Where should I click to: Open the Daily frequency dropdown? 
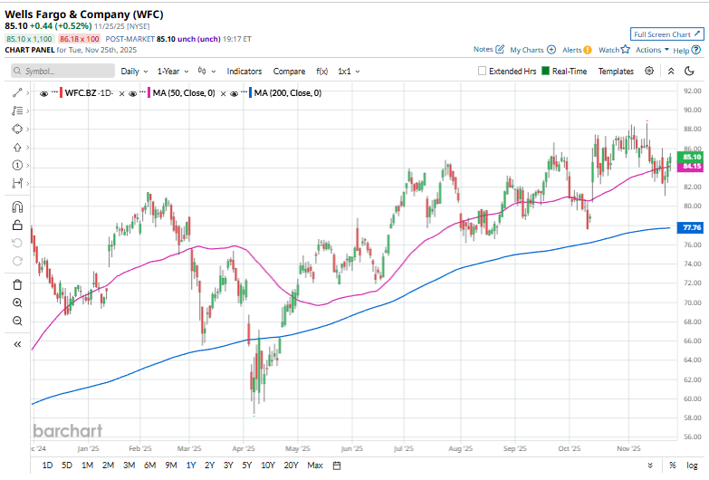click(x=134, y=71)
